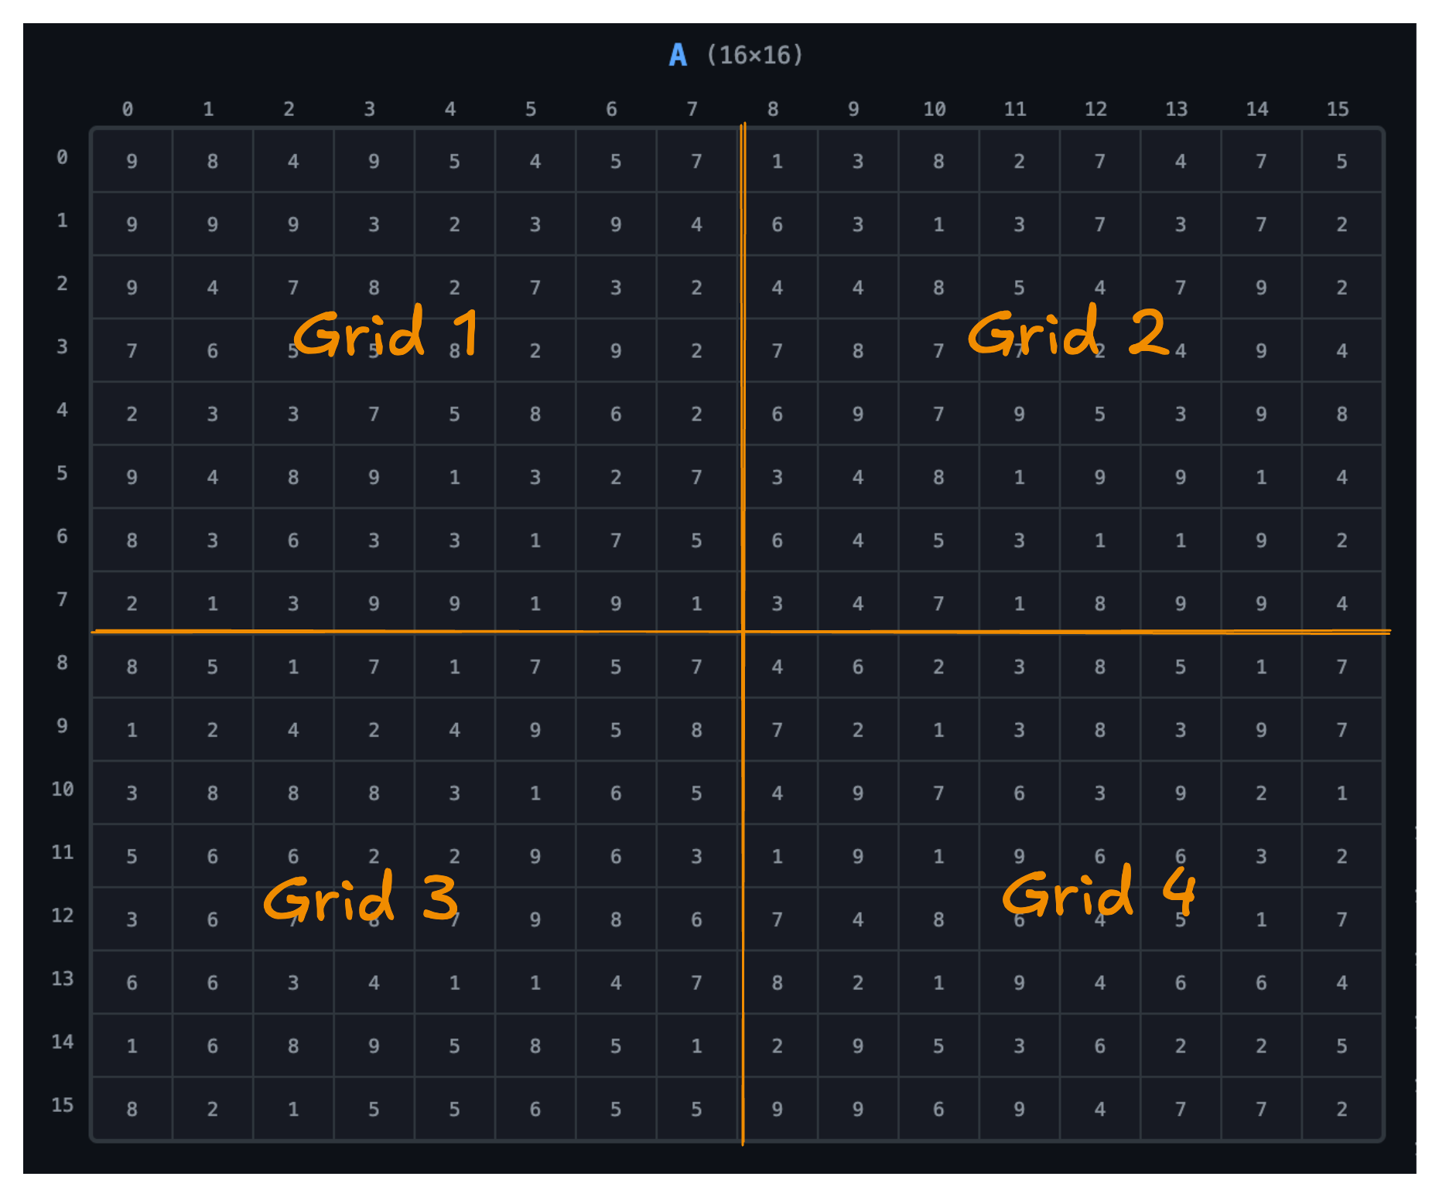1439x1197 pixels.
Task: Select column header 15
Action: [x=1338, y=109]
